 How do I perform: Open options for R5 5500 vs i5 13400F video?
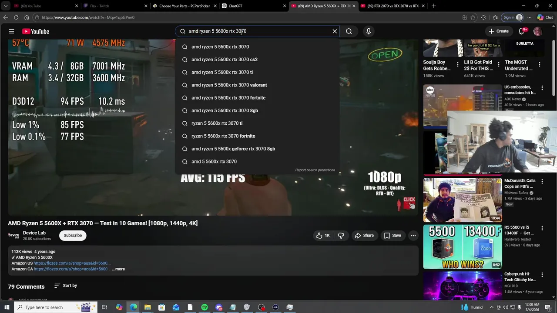[x=542, y=228]
